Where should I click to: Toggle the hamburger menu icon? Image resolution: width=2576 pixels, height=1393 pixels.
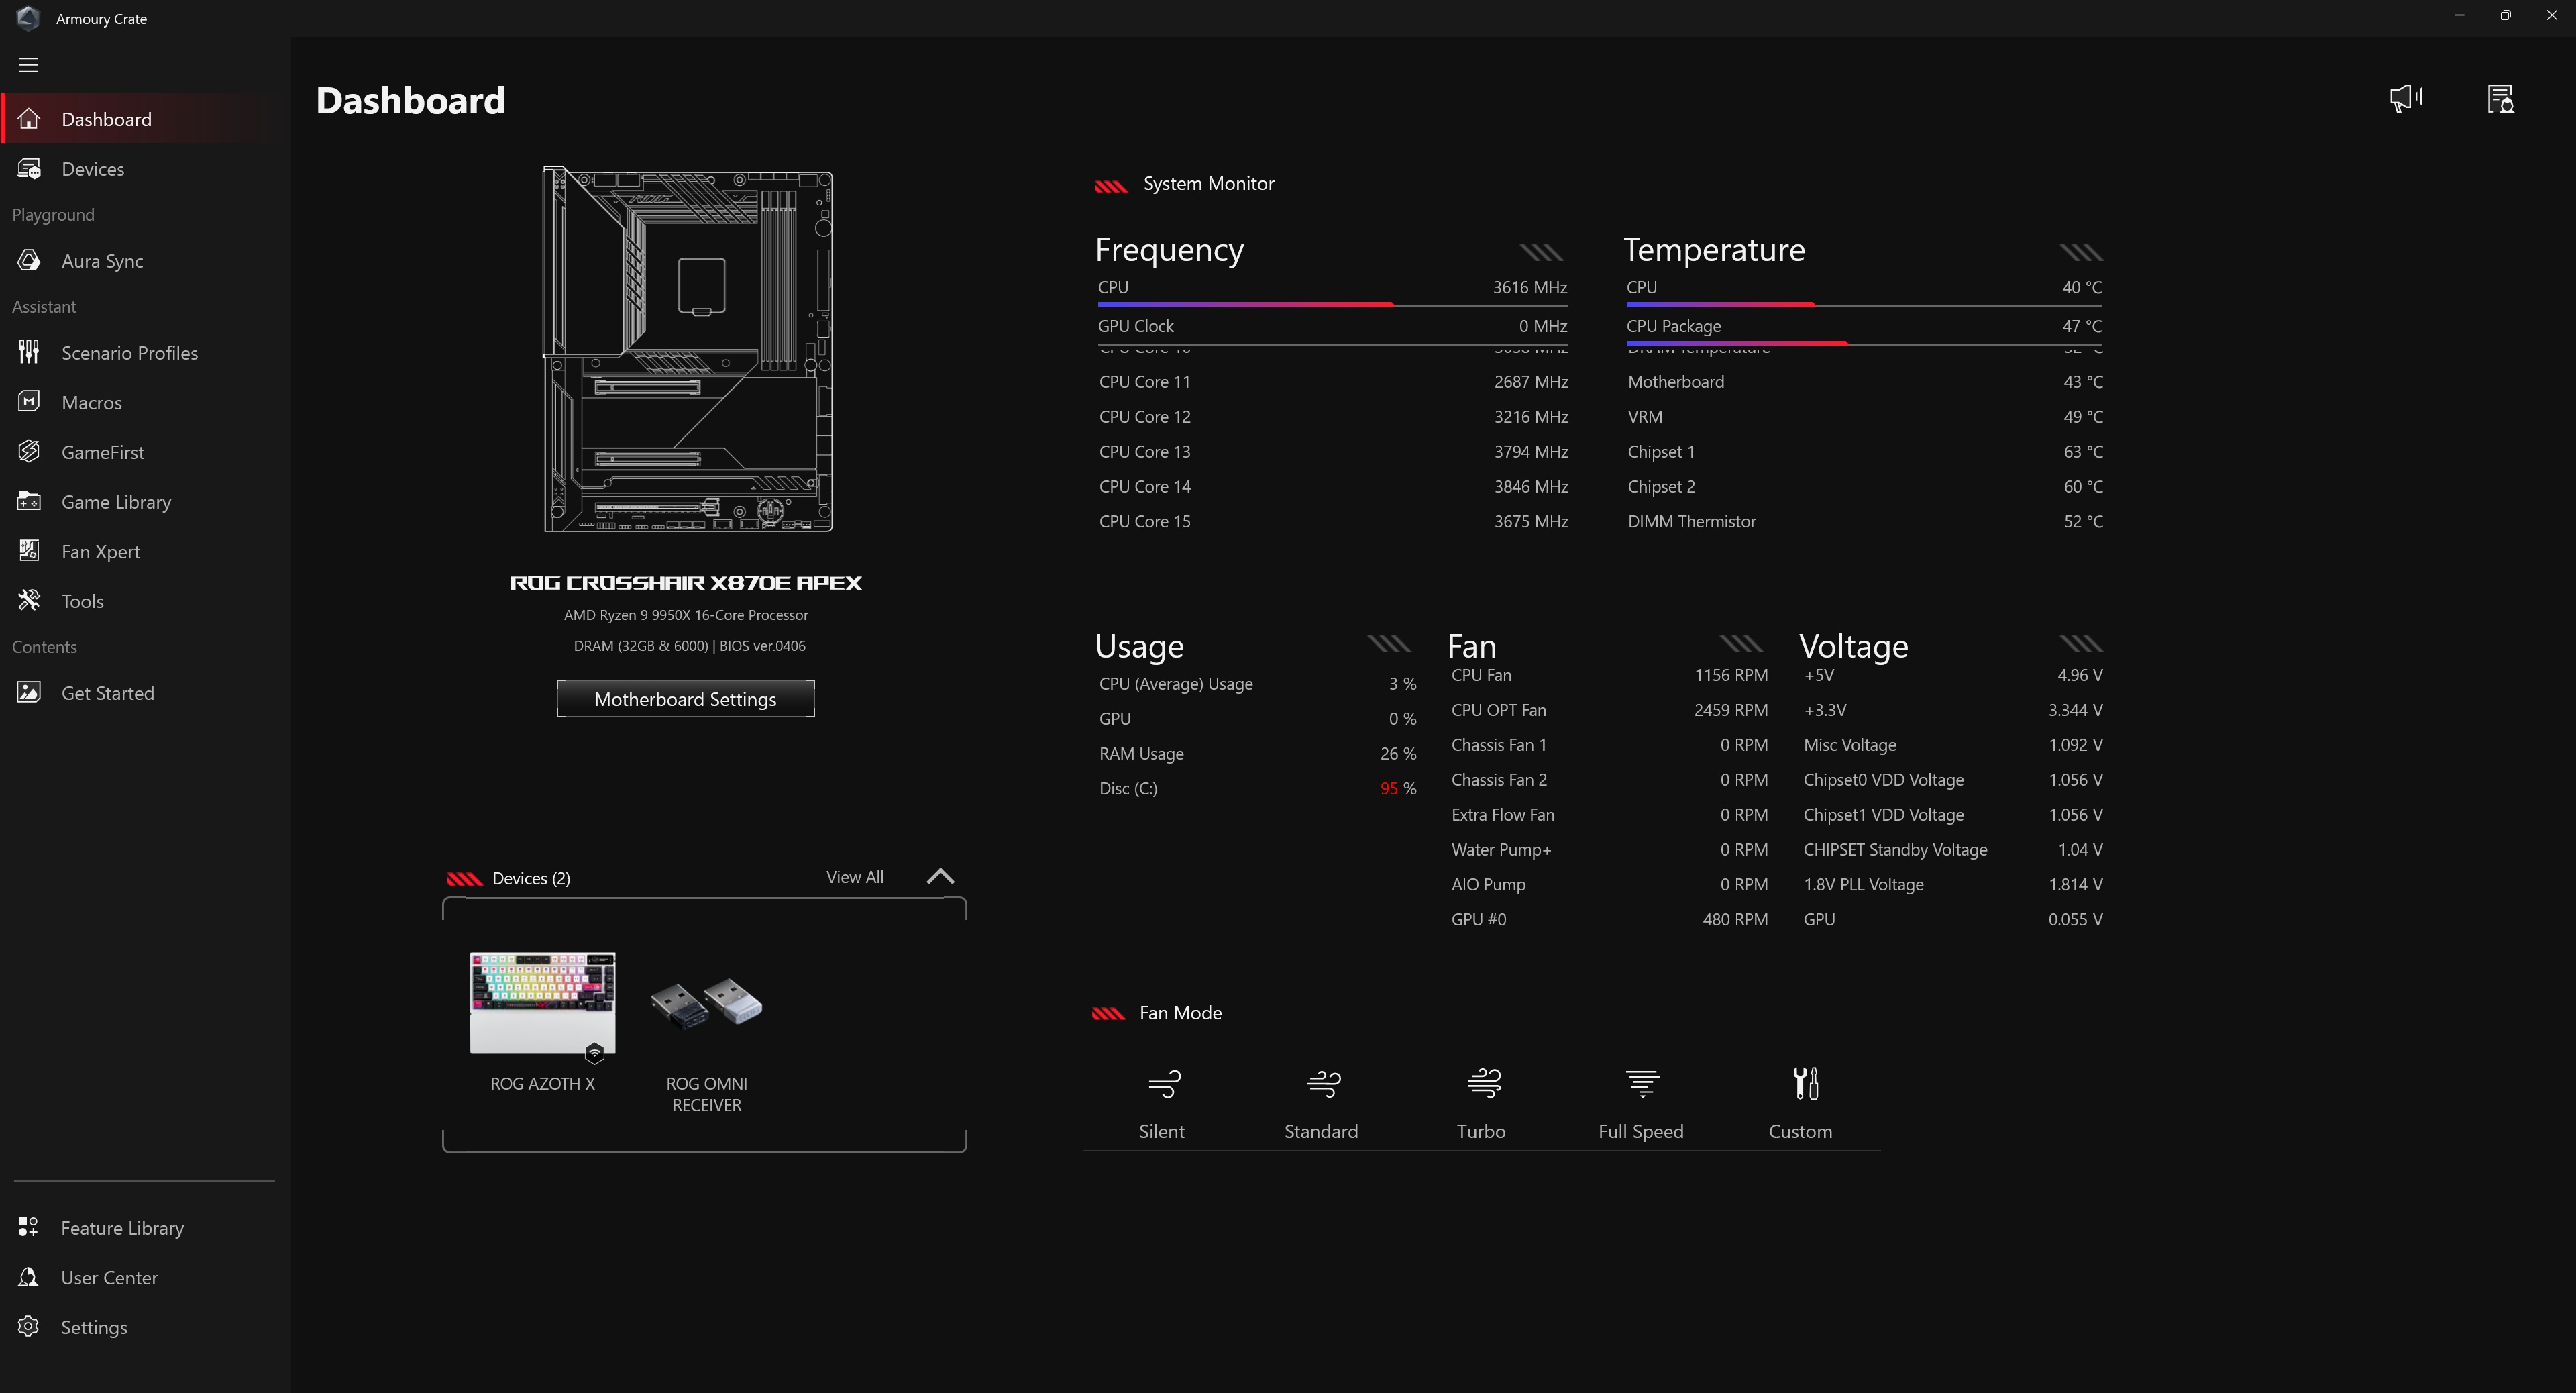click(x=28, y=65)
